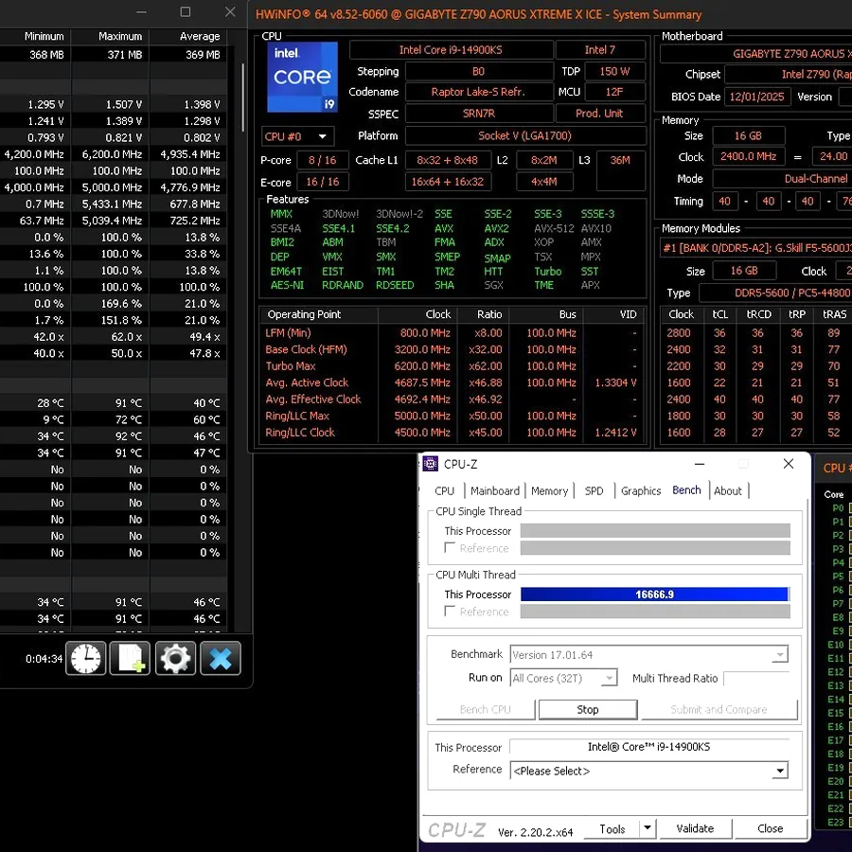Click the sensor list vertical scrollbar

pyautogui.click(x=243, y=97)
